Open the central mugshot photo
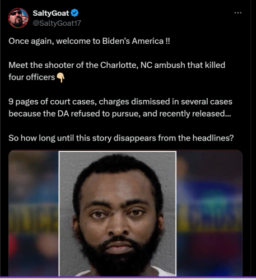Viewport: 256px width, 280px height. pos(118,213)
